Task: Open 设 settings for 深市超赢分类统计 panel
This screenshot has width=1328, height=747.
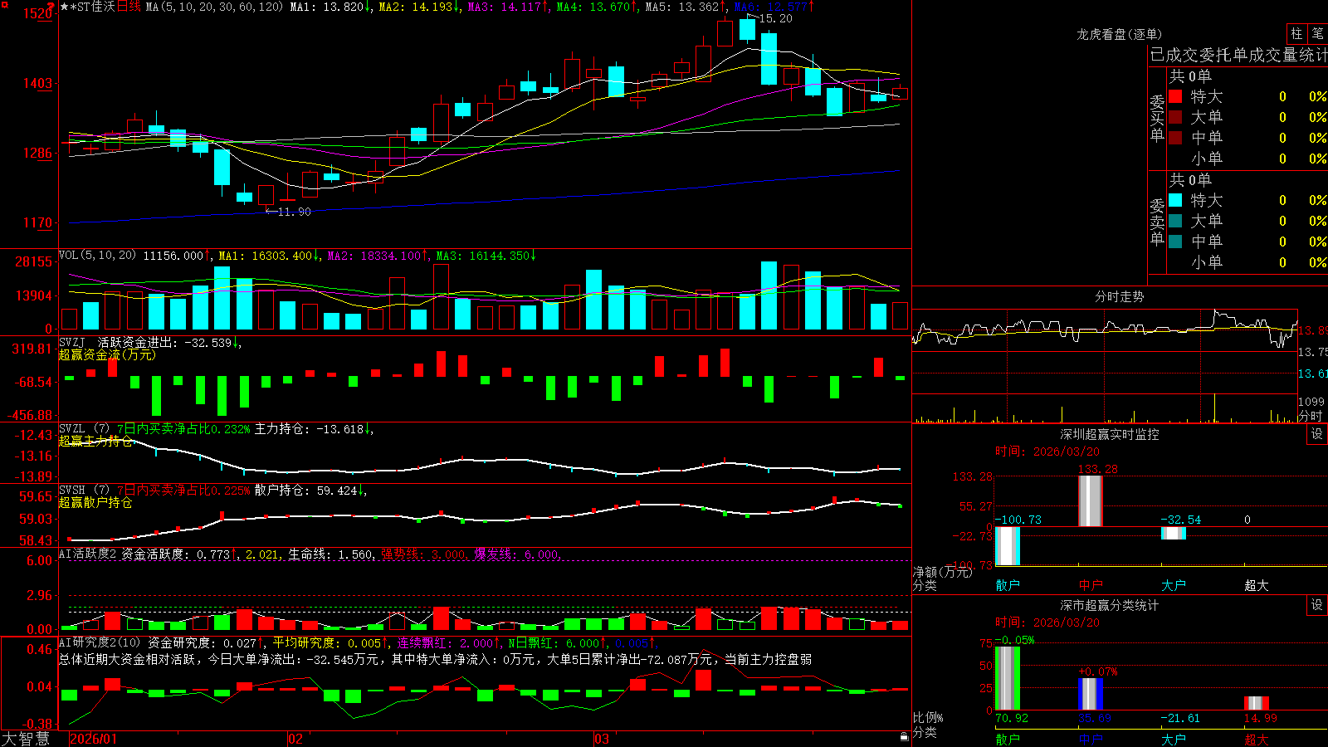Action: (1317, 605)
